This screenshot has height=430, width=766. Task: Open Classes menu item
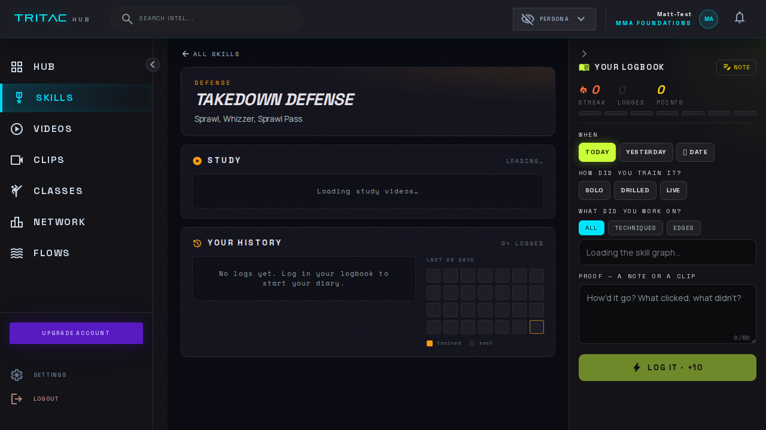click(76, 191)
